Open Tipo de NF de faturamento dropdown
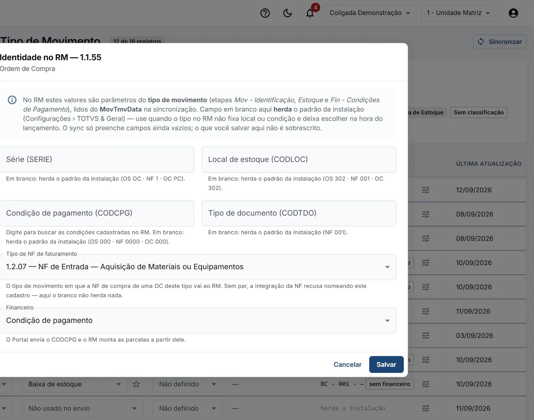The width and height of the screenshot is (534, 420). [198, 267]
